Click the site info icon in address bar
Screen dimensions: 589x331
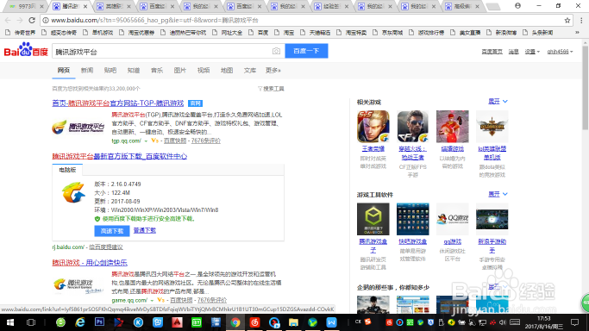pos(46,21)
